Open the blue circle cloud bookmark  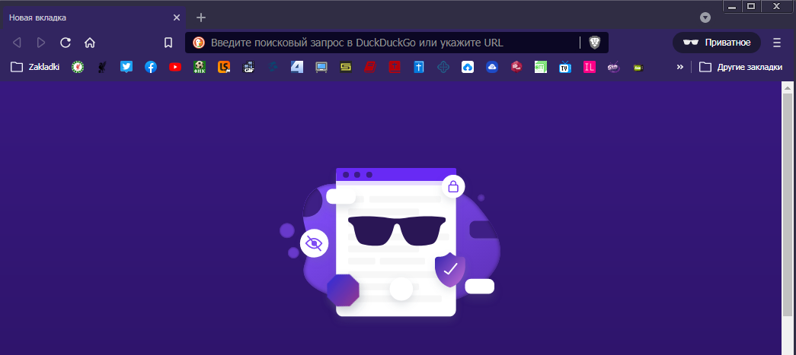tap(492, 67)
